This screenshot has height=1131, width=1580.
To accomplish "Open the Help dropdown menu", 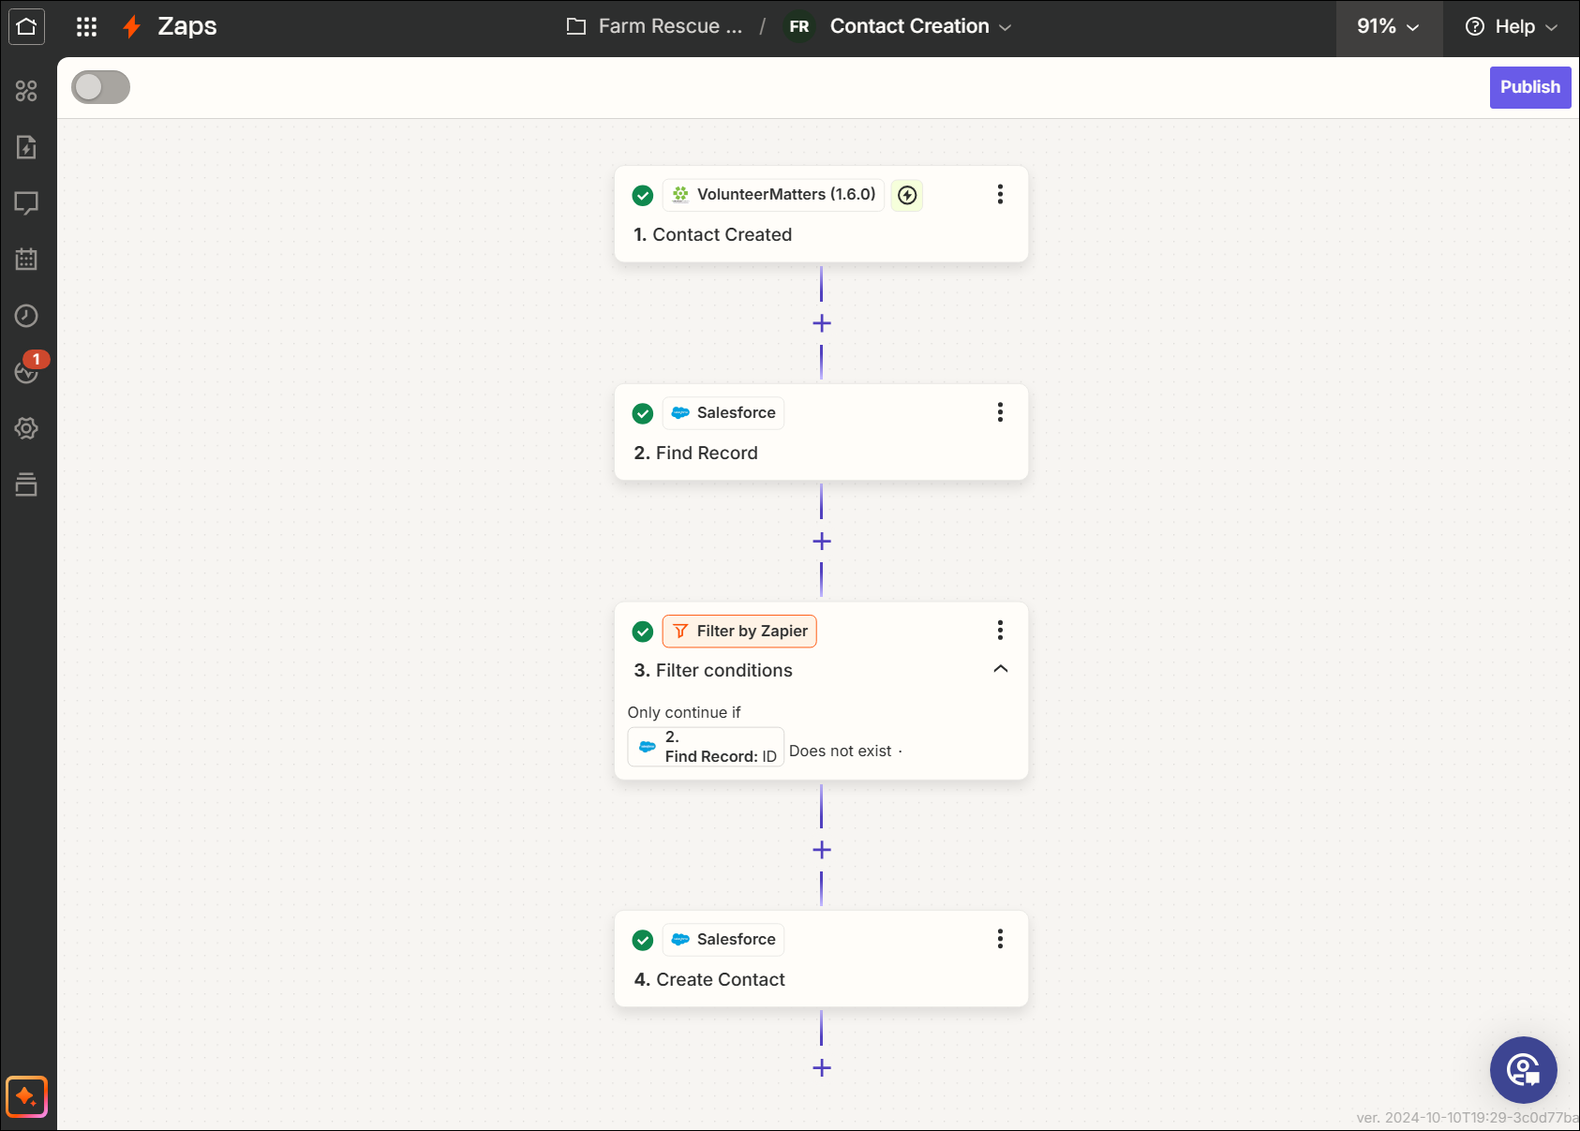I will [1511, 27].
